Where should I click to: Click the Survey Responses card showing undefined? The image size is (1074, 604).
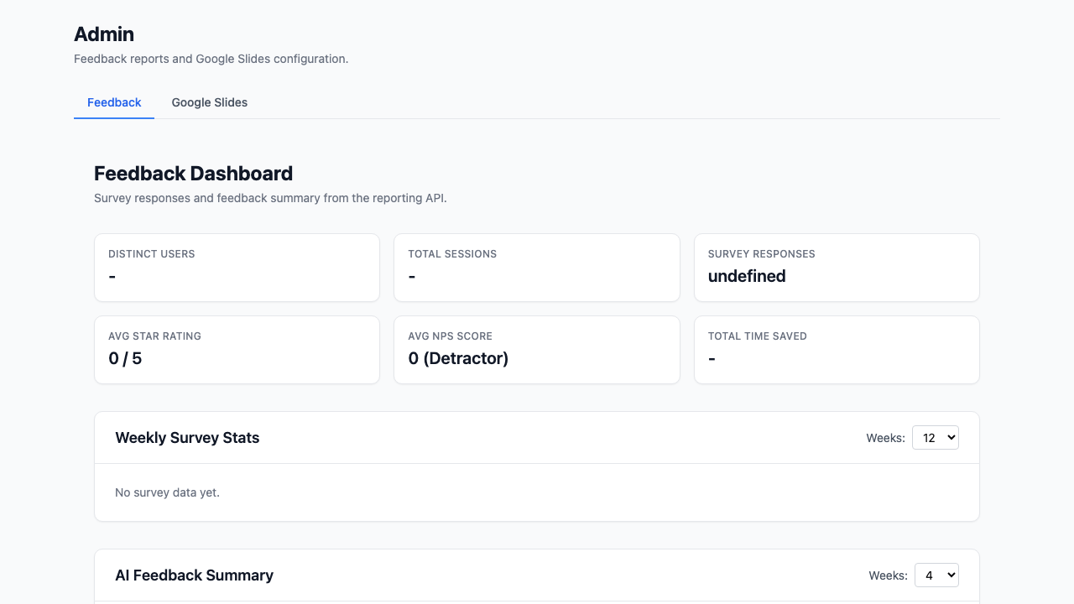pos(837,267)
